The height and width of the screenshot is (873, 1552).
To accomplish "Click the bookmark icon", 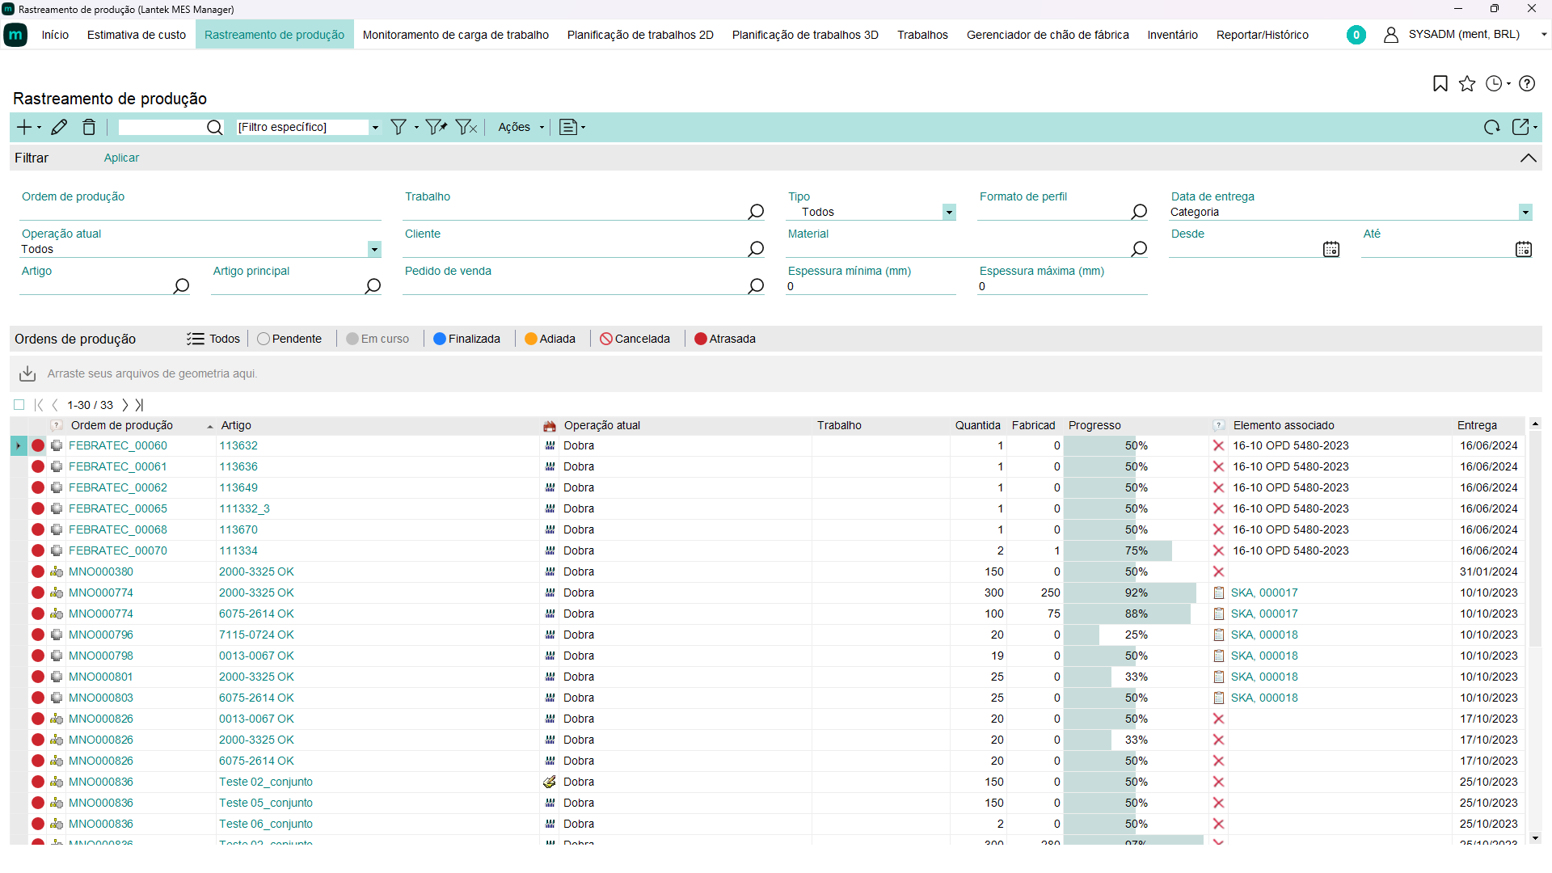I will pyautogui.click(x=1440, y=83).
